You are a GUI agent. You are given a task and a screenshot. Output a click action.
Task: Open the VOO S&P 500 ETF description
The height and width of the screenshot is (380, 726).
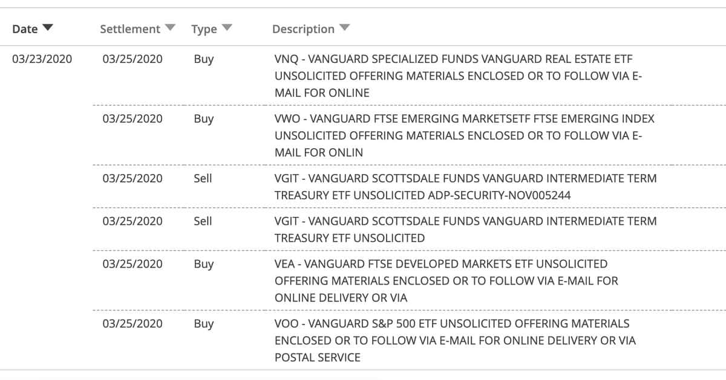455,340
